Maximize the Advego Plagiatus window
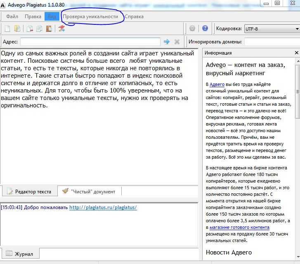 pyautogui.click(x=277, y=3)
